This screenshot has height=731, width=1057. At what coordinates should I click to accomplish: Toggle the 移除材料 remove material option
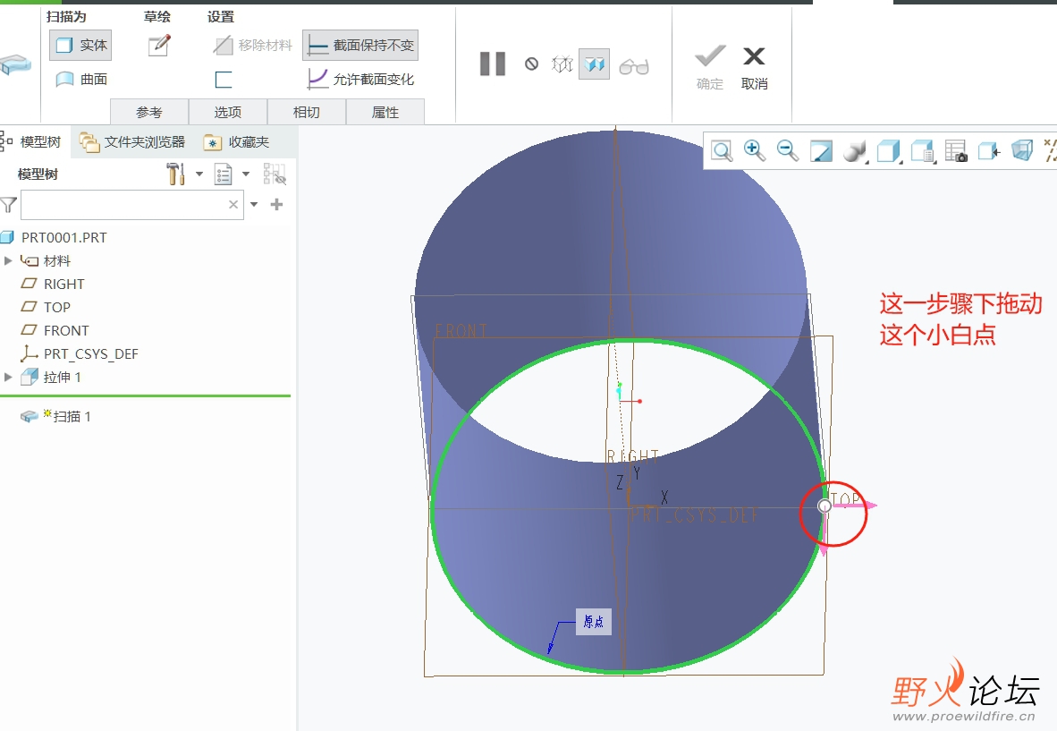click(x=253, y=45)
